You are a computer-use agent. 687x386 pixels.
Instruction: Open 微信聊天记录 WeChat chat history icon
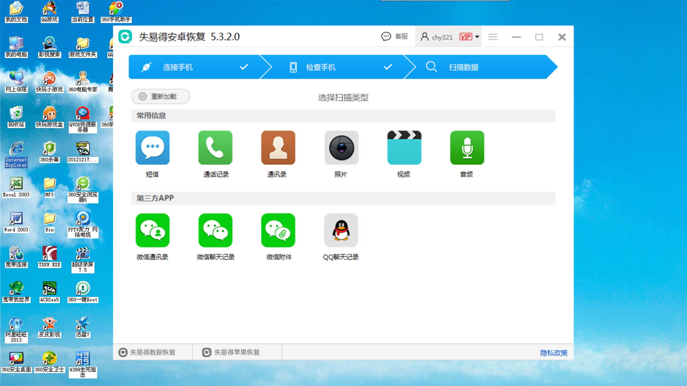point(215,230)
